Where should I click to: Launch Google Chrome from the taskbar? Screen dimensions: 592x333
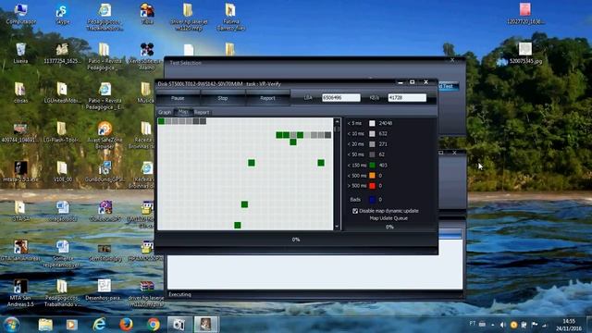pyautogui.click(x=154, y=325)
